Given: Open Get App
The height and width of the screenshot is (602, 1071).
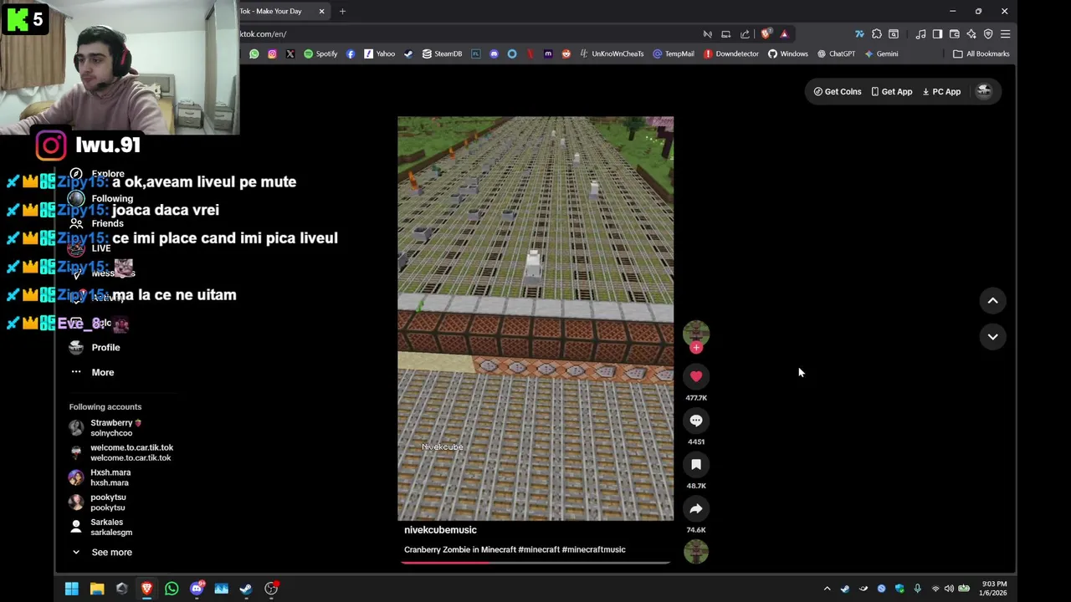Looking at the screenshot, I should tap(892, 92).
